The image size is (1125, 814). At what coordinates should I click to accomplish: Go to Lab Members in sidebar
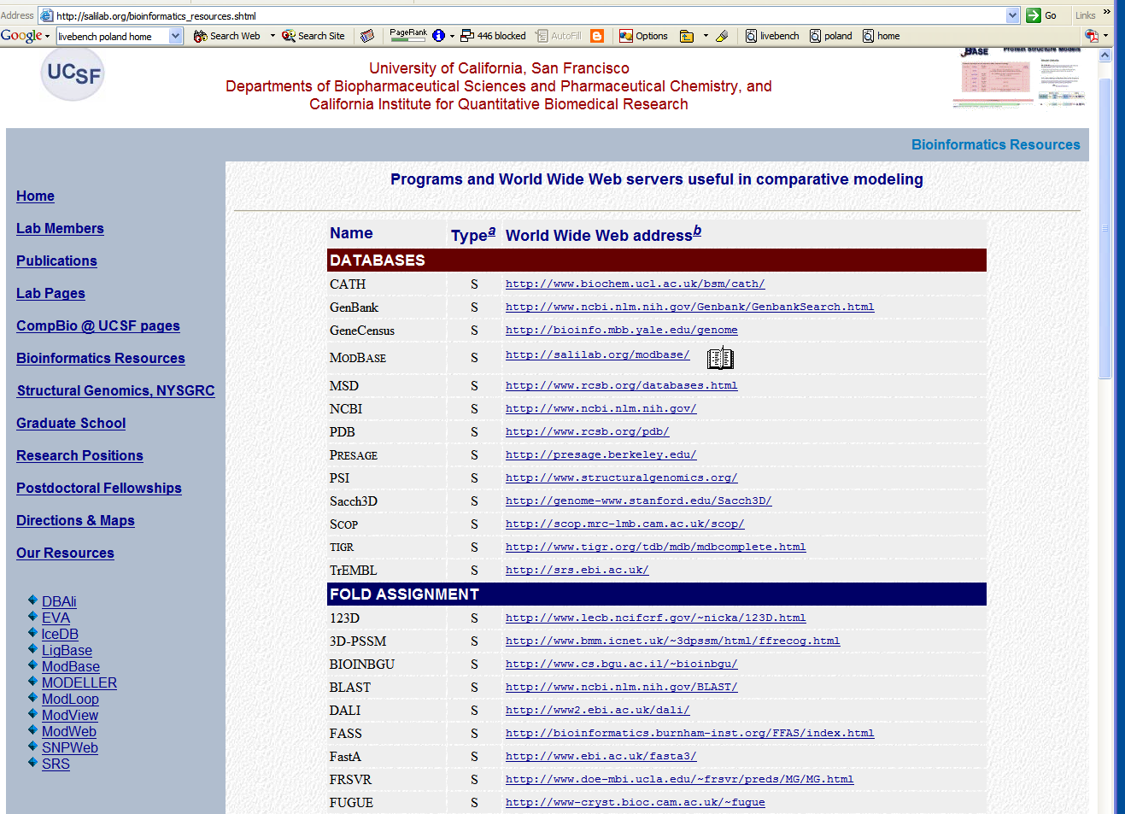click(60, 229)
